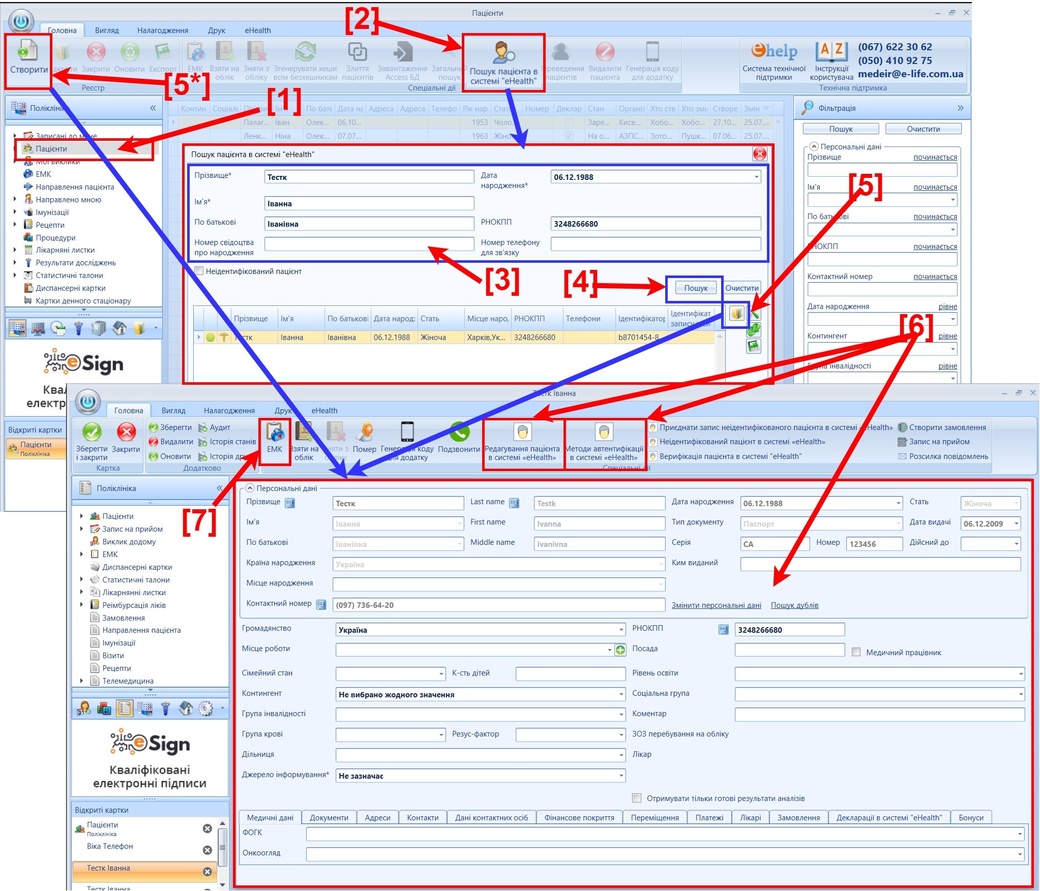1040x891 pixels.
Task: Click Історія станів toolbar item
Action: [227, 442]
